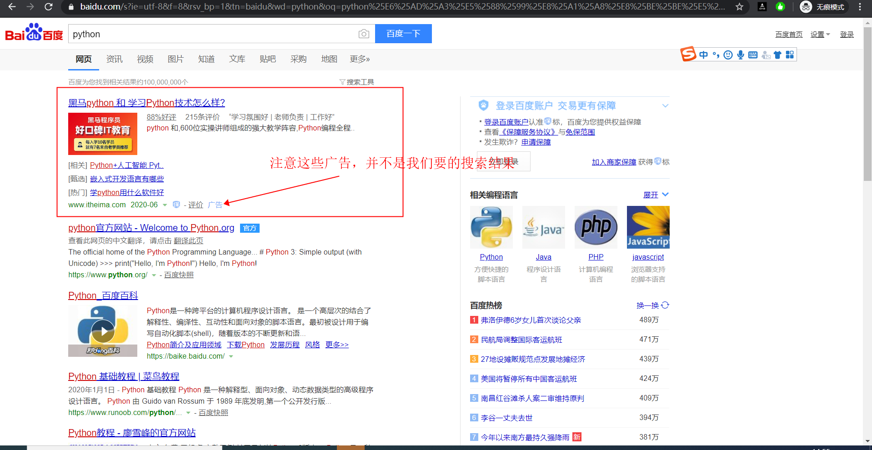Switch to the 视频 tab
Viewport: 872px width, 450px height.
pos(145,59)
